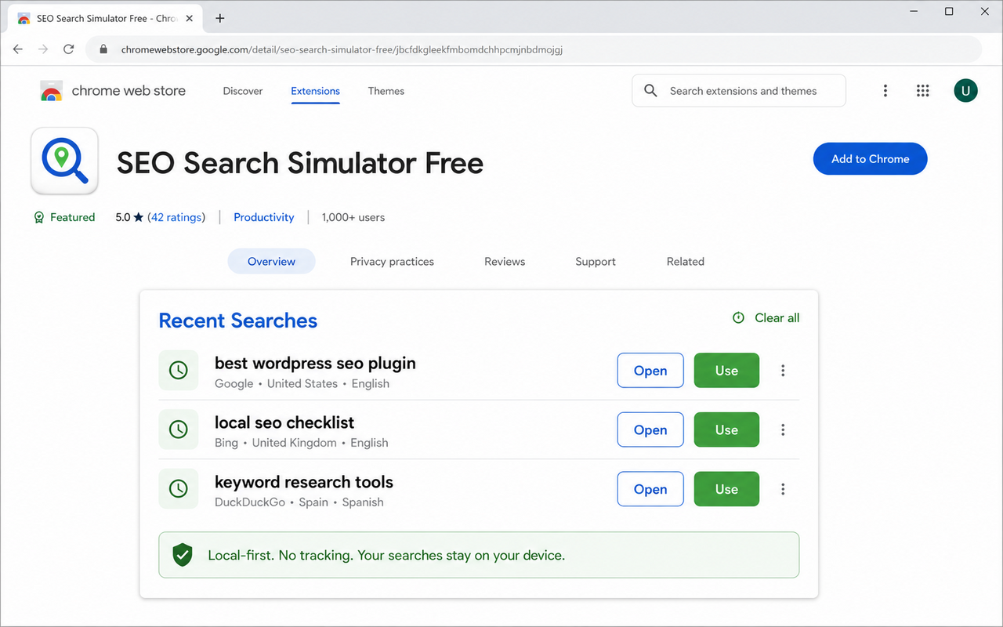Click Use for keyword research tools

click(x=726, y=489)
